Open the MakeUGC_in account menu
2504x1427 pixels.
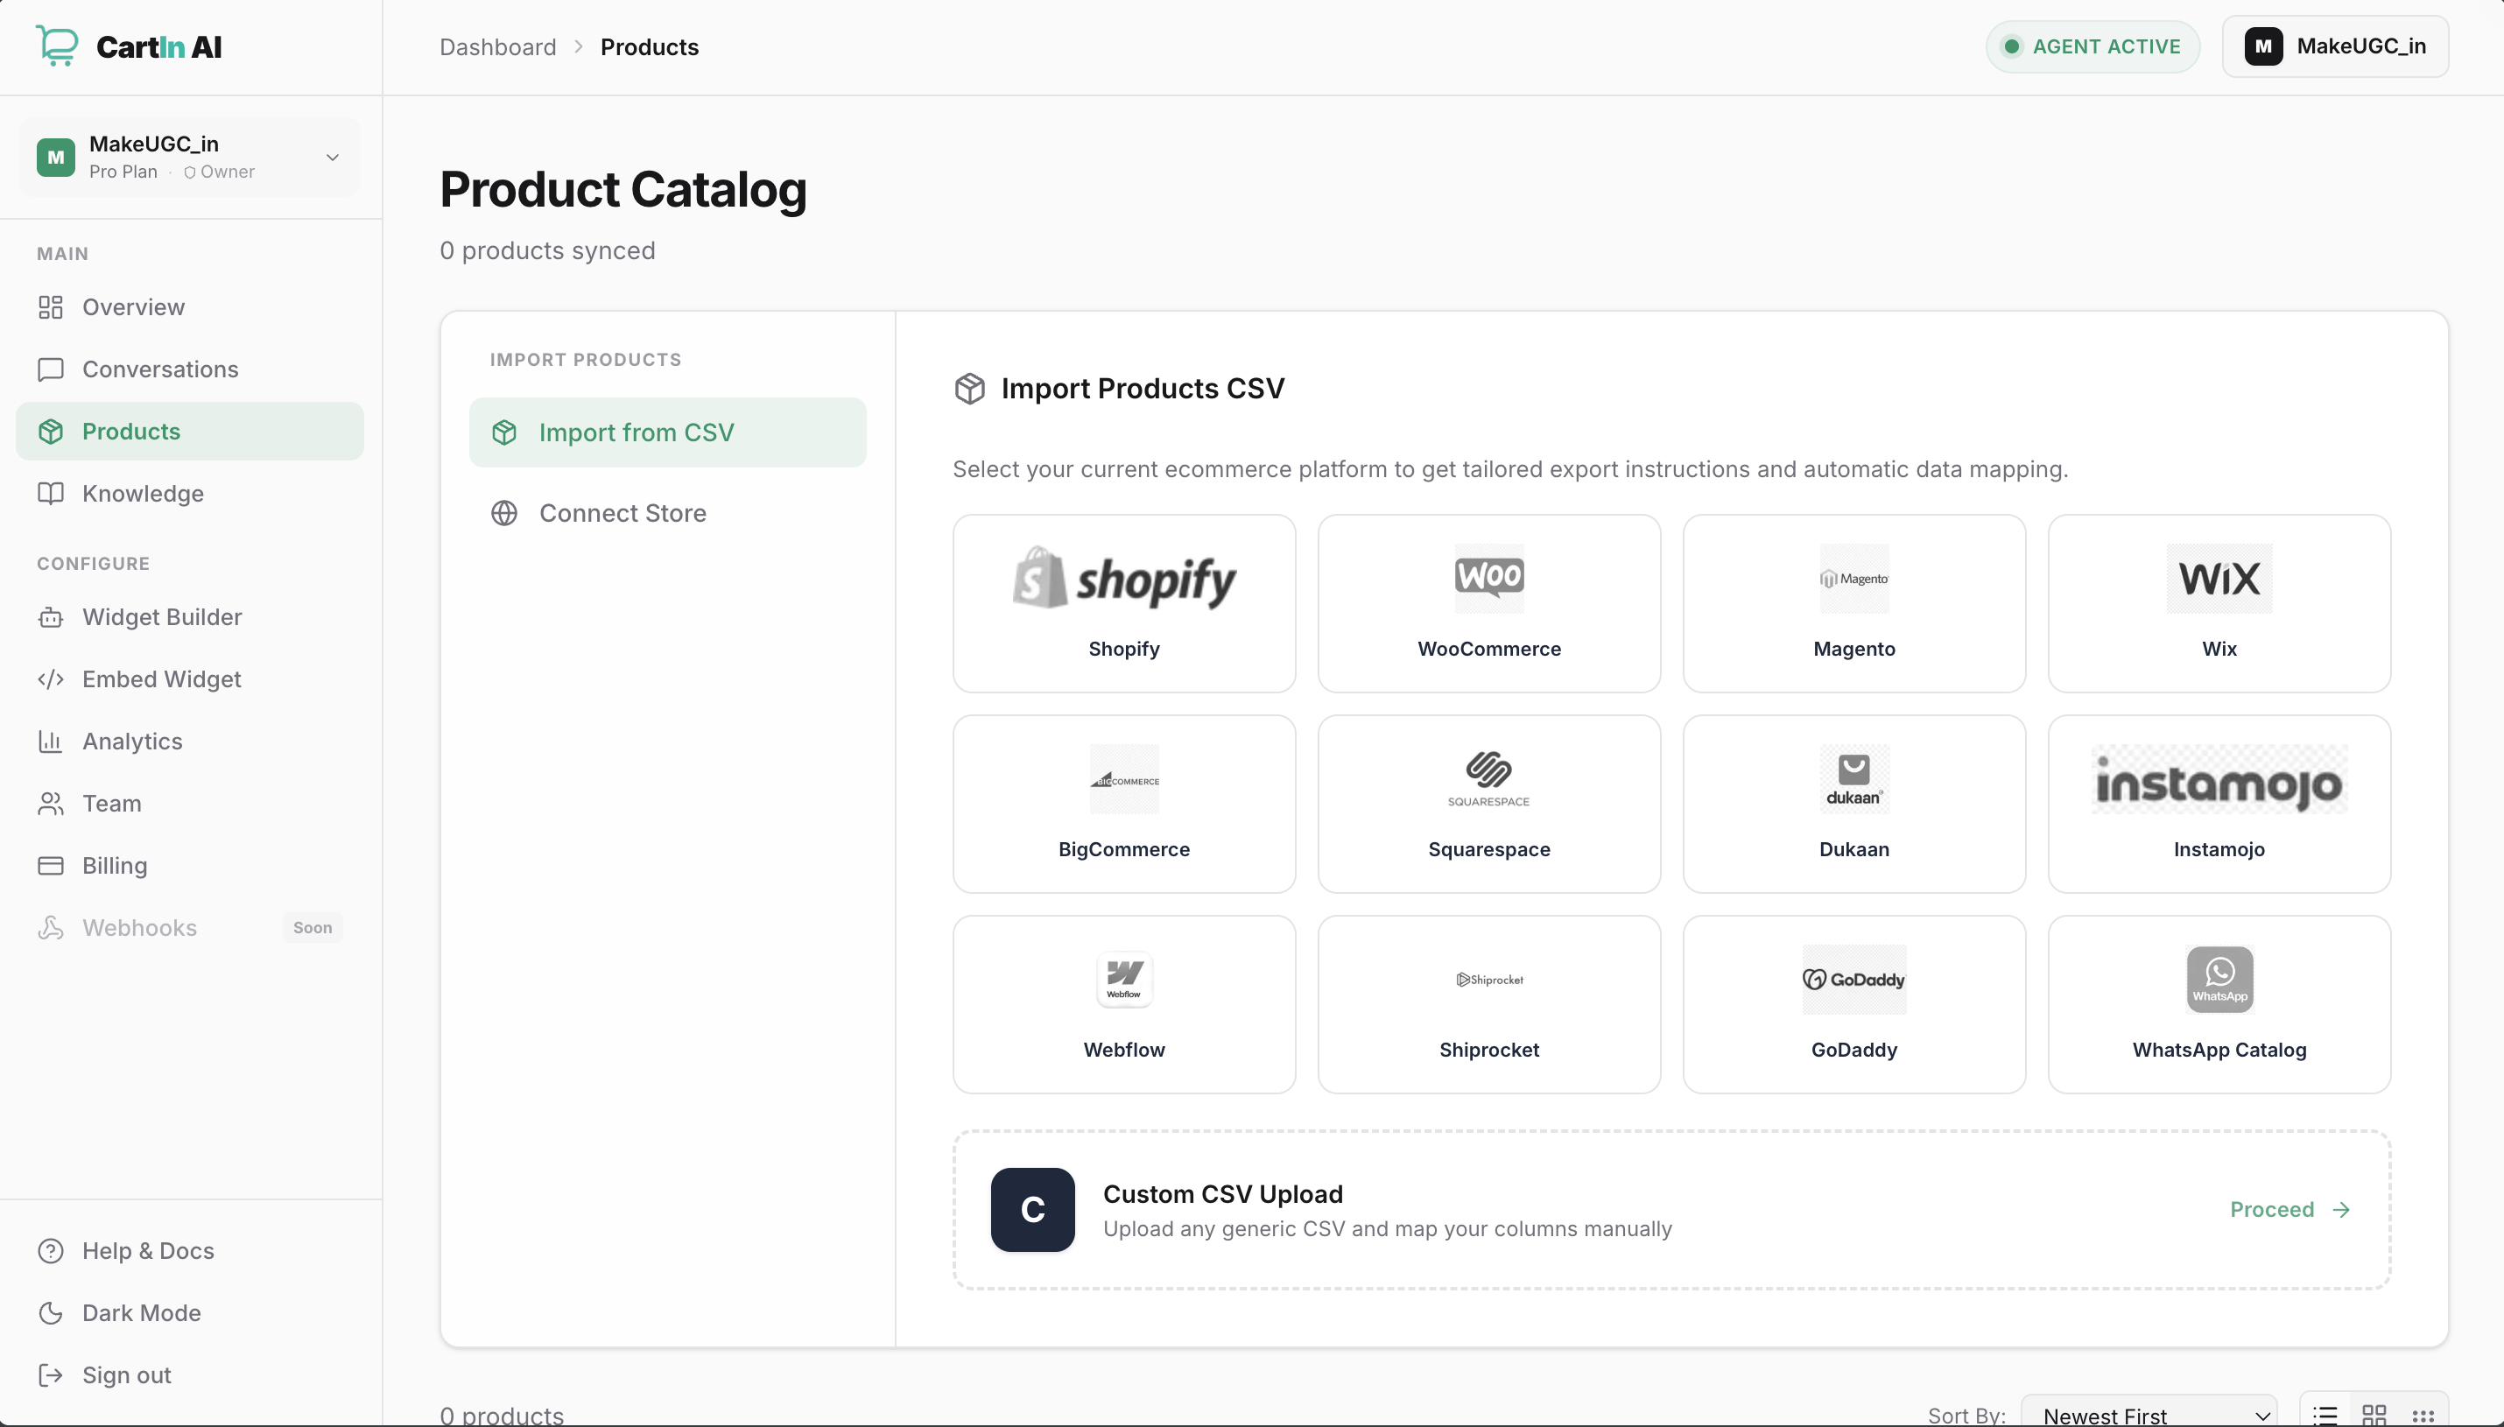pyautogui.click(x=2334, y=46)
